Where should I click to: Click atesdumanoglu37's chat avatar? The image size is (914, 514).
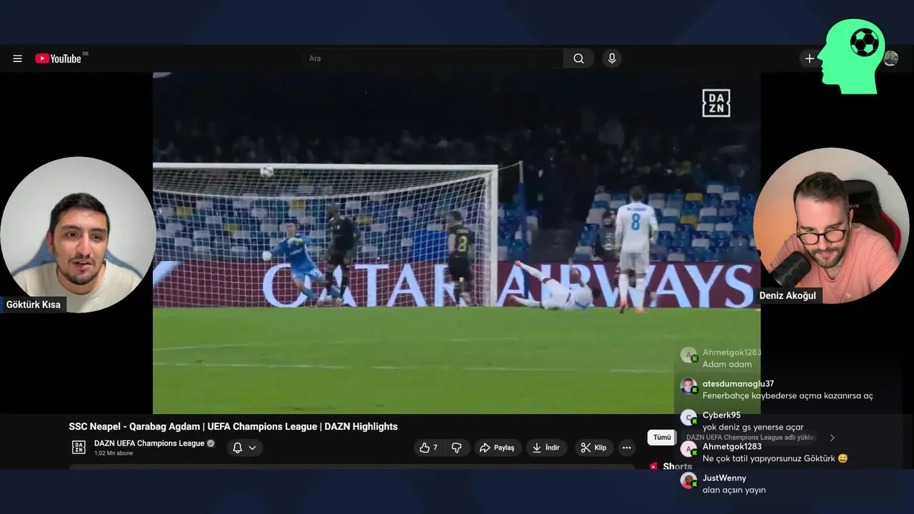pyautogui.click(x=688, y=386)
